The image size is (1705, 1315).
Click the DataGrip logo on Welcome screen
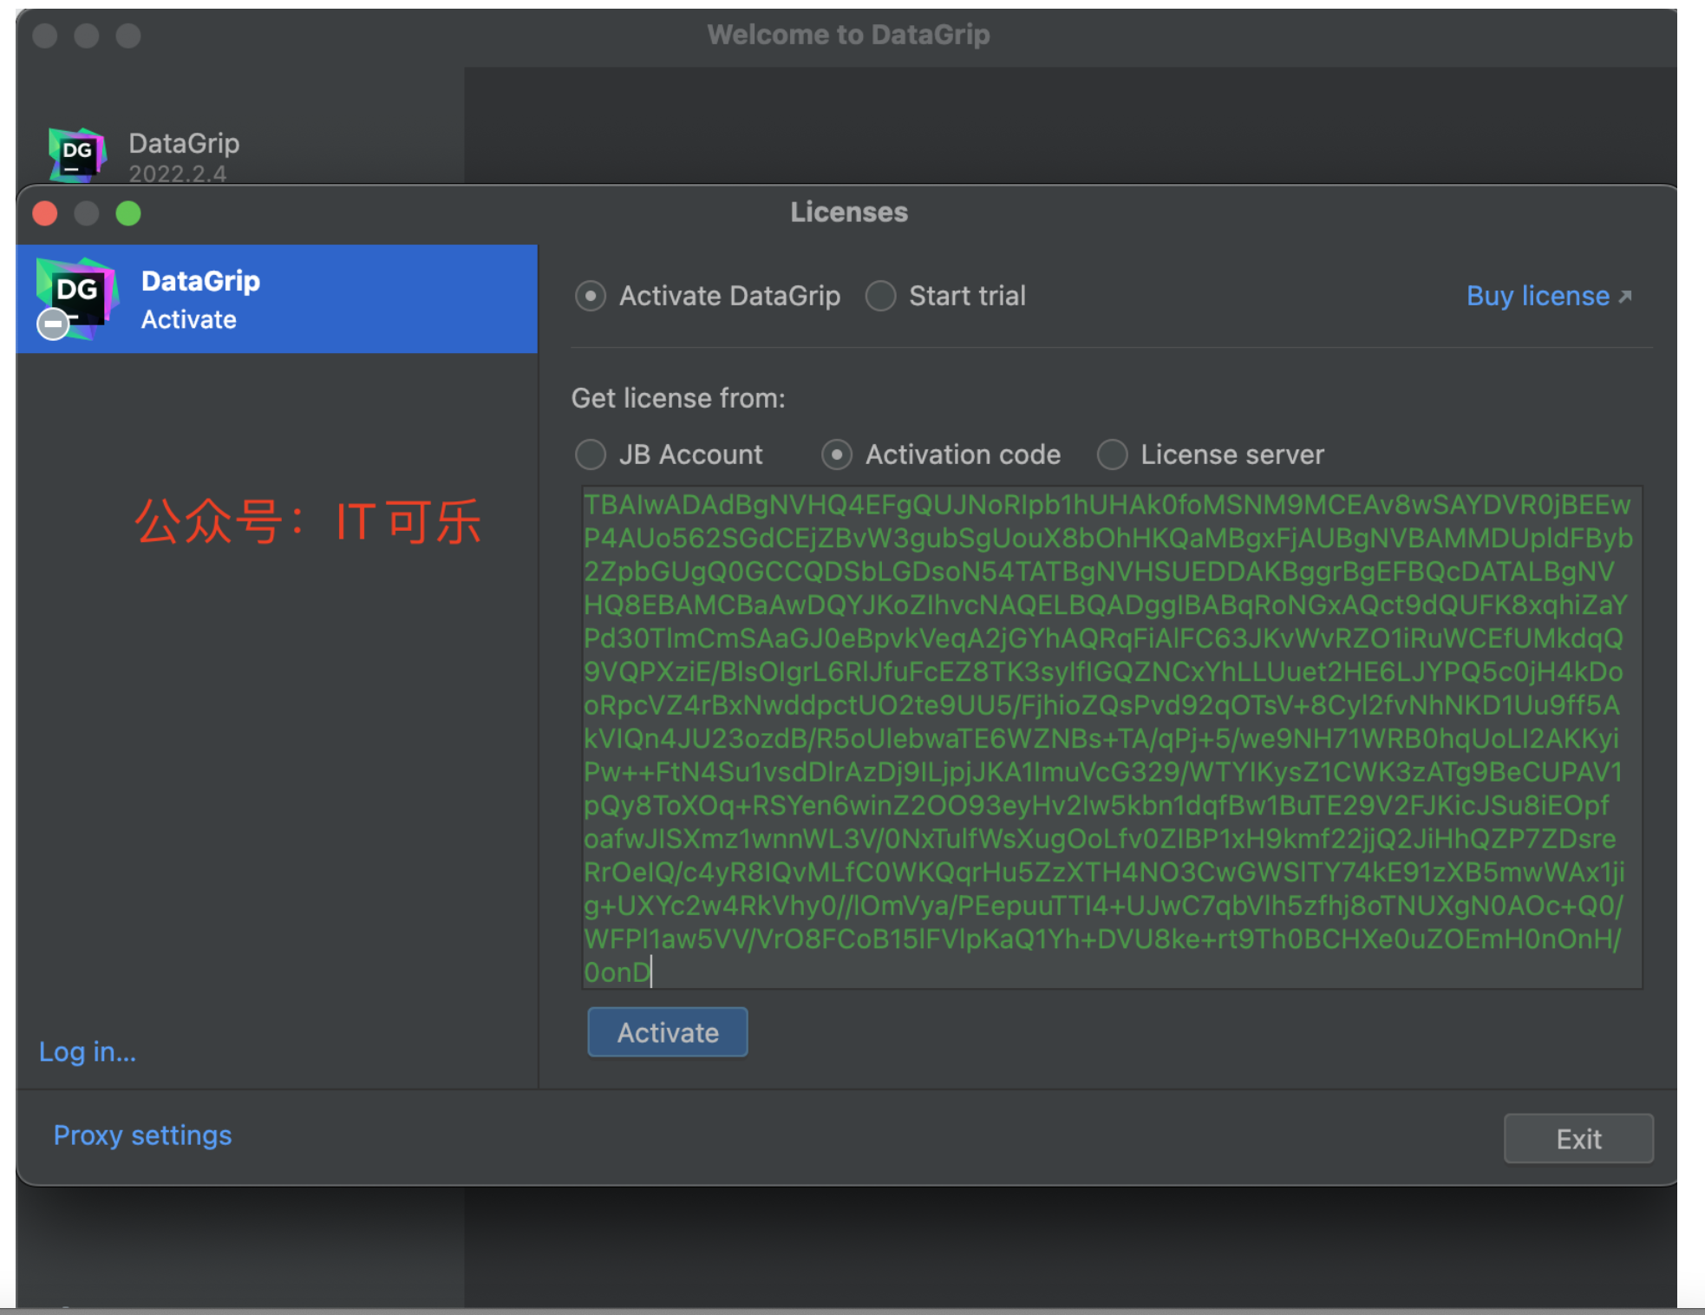click(x=77, y=154)
